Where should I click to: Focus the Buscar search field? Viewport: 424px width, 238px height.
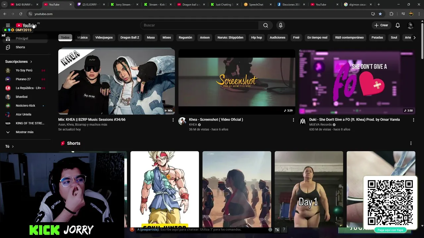pos(200,25)
